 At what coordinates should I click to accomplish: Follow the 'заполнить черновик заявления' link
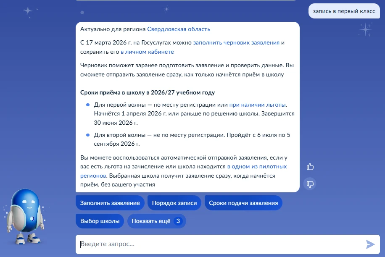point(236,43)
